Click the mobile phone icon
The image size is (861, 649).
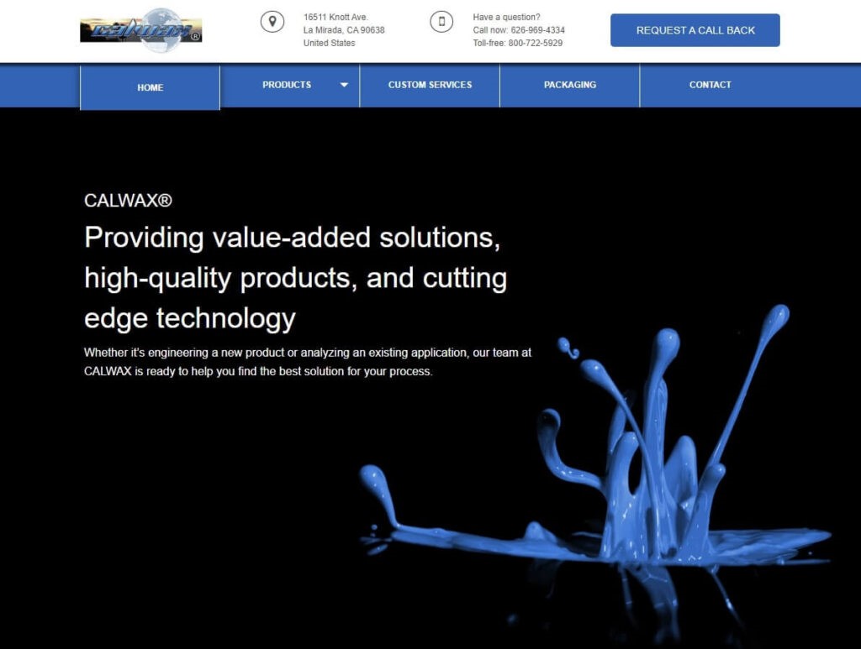pyautogui.click(x=441, y=22)
